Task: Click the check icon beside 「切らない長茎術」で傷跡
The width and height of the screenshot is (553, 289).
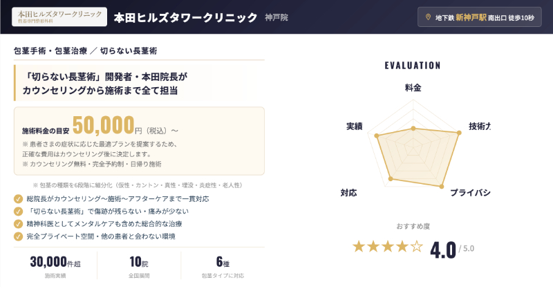Action: coord(18,212)
